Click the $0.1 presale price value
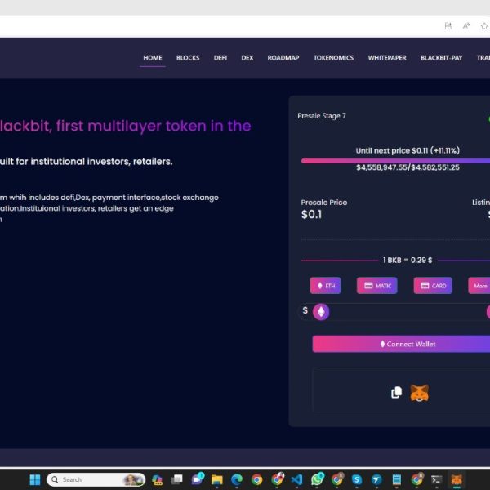Screen dimensions: 490x490 pyautogui.click(x=311, y=214)
